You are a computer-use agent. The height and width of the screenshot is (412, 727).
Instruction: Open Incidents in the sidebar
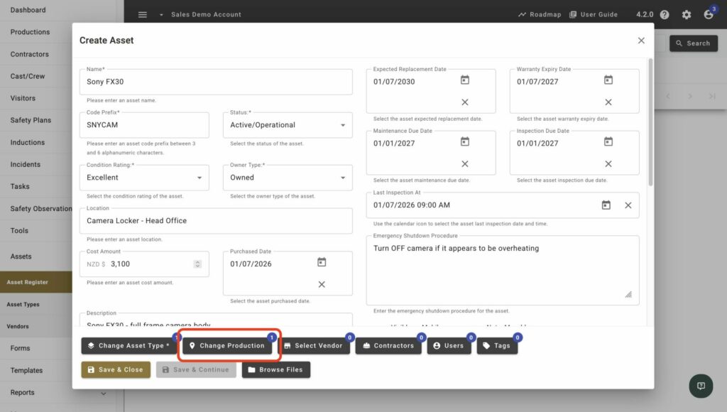(25, 164)
